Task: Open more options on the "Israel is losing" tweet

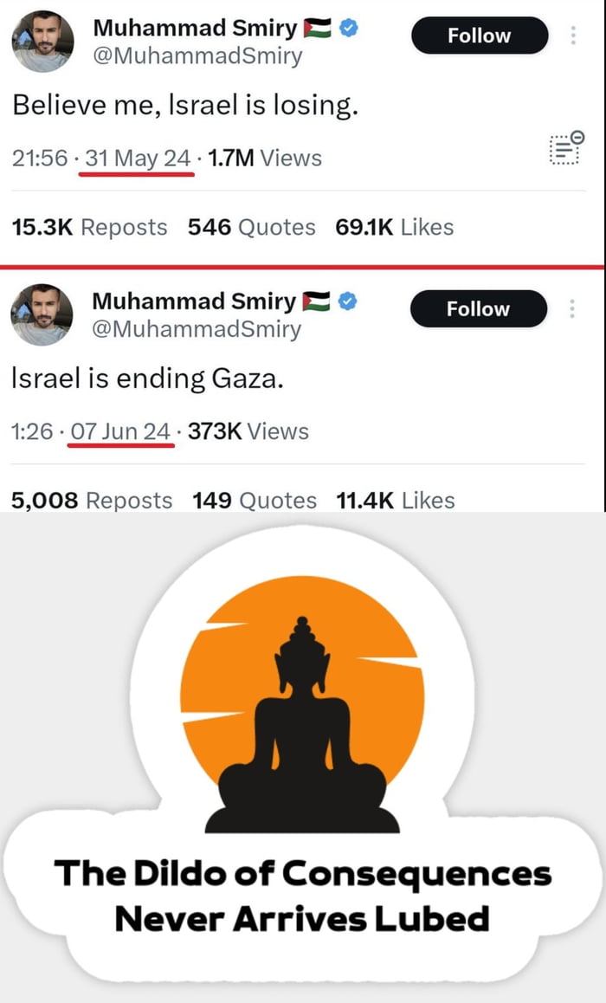Action: pos(573,36)
